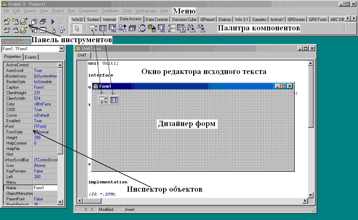
Task: Pick the StoredProc component in the palette
Action: 122,28
